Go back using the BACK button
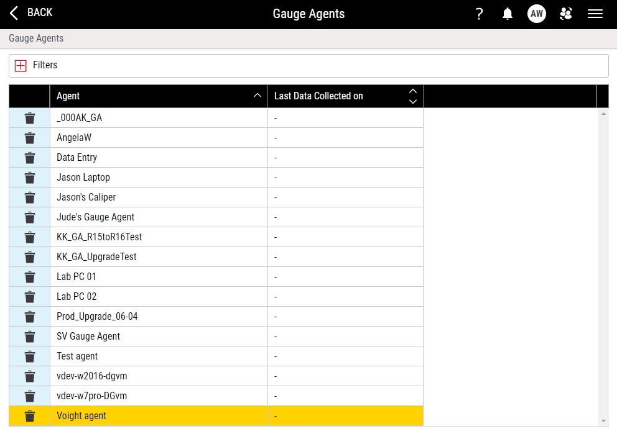Image resolution: width=617 pixels, height=434 pixels. click(31, 13)
